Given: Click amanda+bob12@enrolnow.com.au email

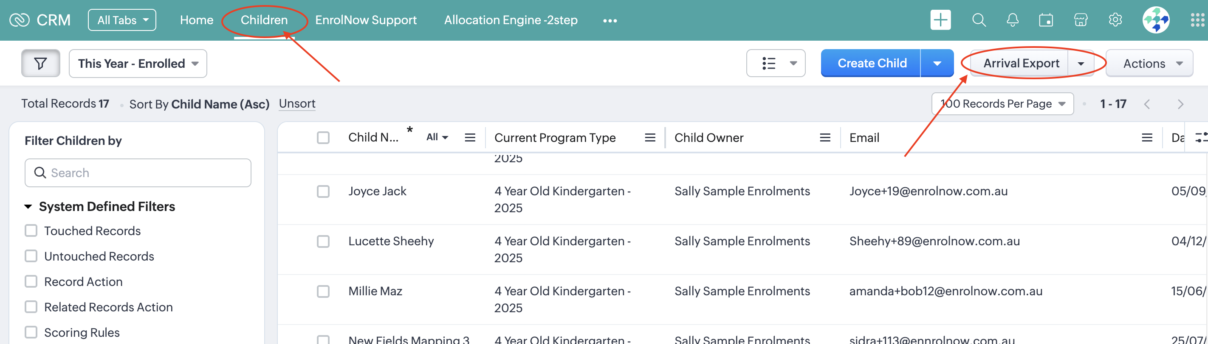Looking at the screenshot, I should pyautogui.click(x=946, y=291).
